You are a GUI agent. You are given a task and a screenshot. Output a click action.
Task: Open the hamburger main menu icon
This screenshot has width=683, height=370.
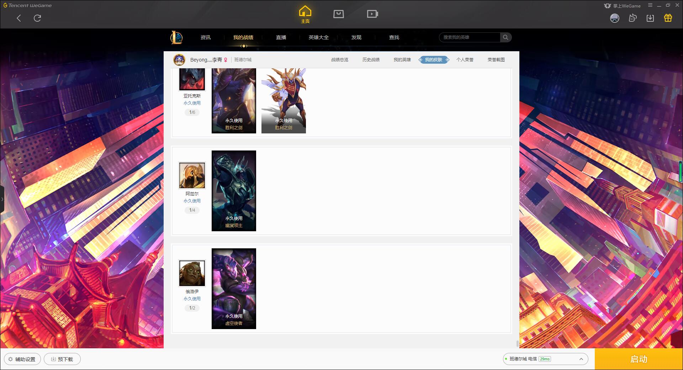click(650, 5)
